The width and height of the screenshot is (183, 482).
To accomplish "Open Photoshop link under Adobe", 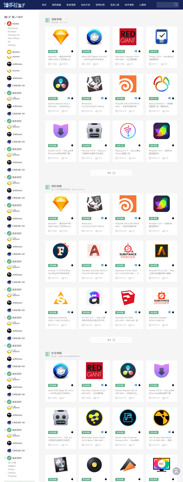I will pyautogui.click(x=13, y=28).
